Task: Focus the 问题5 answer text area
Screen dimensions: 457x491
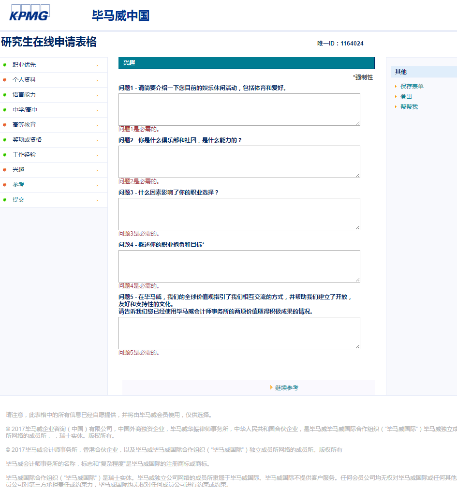Action: pos(239,333)
